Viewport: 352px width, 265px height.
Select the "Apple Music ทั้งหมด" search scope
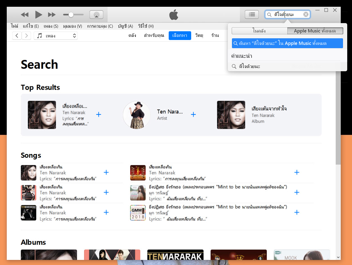coord(315,31)
